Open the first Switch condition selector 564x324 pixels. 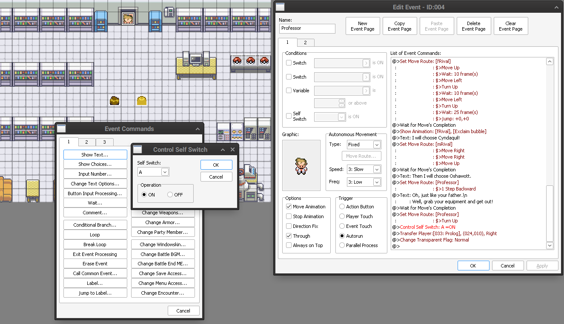pyautogui.click(x=366, y=63)
